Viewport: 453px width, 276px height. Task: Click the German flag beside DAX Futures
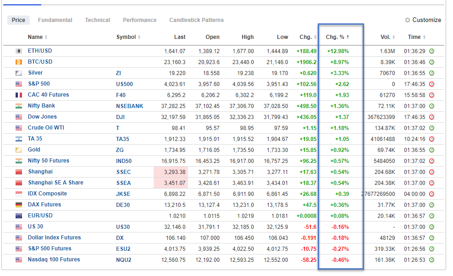[x=19, y=205]
